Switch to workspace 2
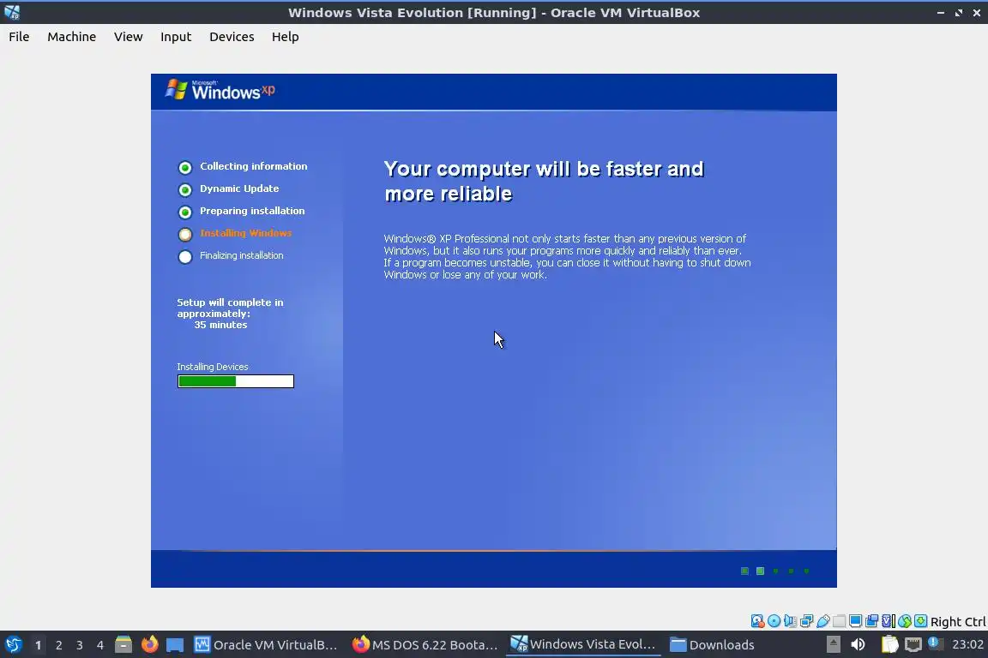Image resolution: width=988 pixels, height=658 pixels. [x=58, y=645]
